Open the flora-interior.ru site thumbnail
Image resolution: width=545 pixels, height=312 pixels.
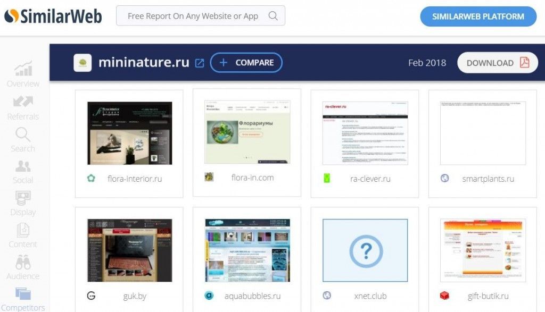click(x=129, y=133)
